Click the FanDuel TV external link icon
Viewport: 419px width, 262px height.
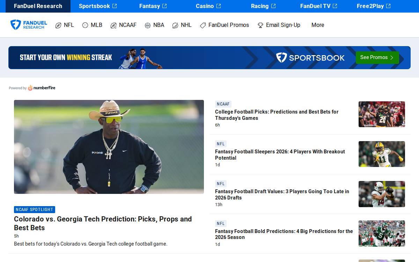click(335, 6)
